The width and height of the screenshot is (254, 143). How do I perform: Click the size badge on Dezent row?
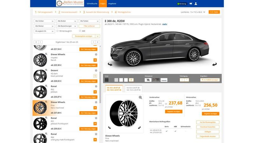(95, 76)
